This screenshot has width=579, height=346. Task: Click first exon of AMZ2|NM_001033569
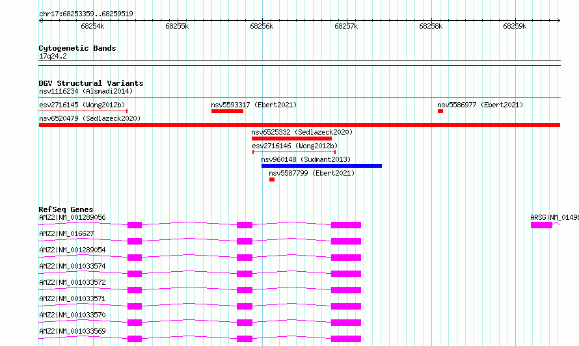[x=135, y=339]
